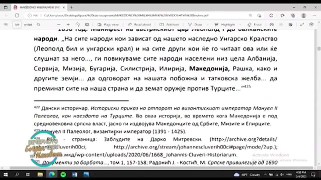This screenshot has height=180, width=321.
Task: Start Read aloud
Action: (139, 24)
